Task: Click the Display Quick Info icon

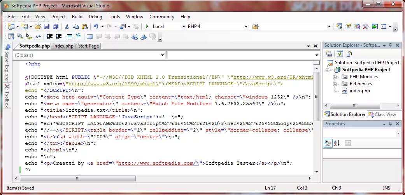Action: click(29, 37)
